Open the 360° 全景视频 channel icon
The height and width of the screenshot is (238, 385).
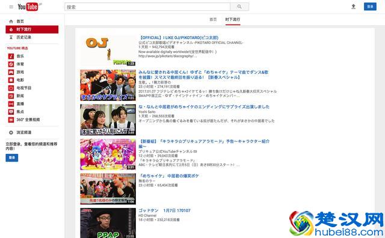tap(11, 120)
